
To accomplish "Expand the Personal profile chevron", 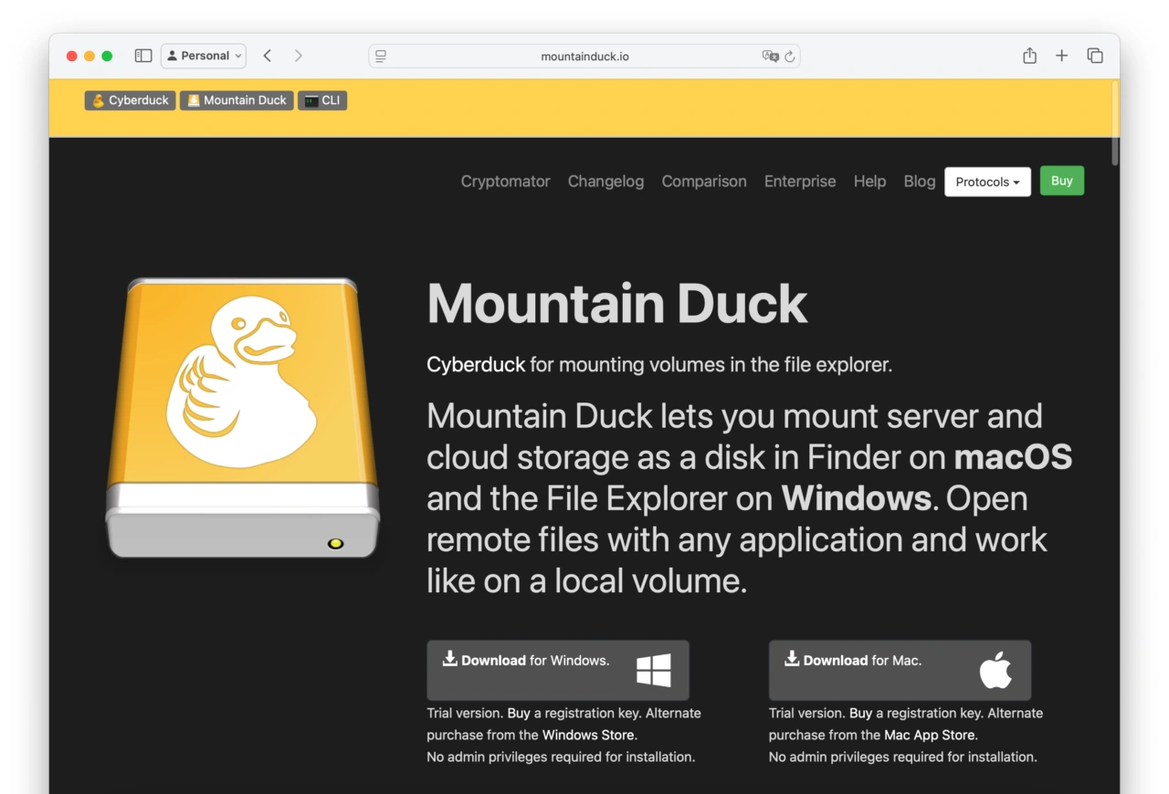I will coord(237,56).
